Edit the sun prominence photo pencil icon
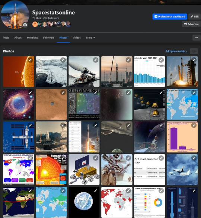The image size is (201, 218). point(30,60)
